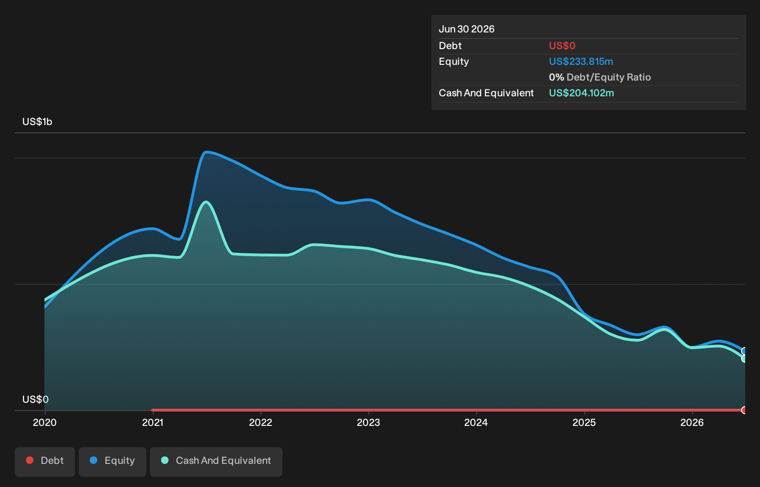
Task: Click the 2024 x-axis label
Action: [476, 422]
